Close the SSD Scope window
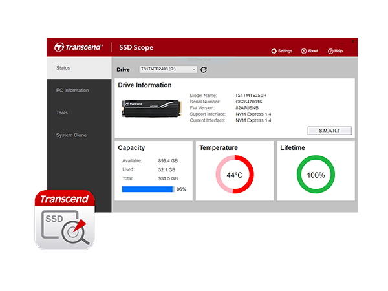The width and height of the screenshot is (388, 291). coord(351,41)
